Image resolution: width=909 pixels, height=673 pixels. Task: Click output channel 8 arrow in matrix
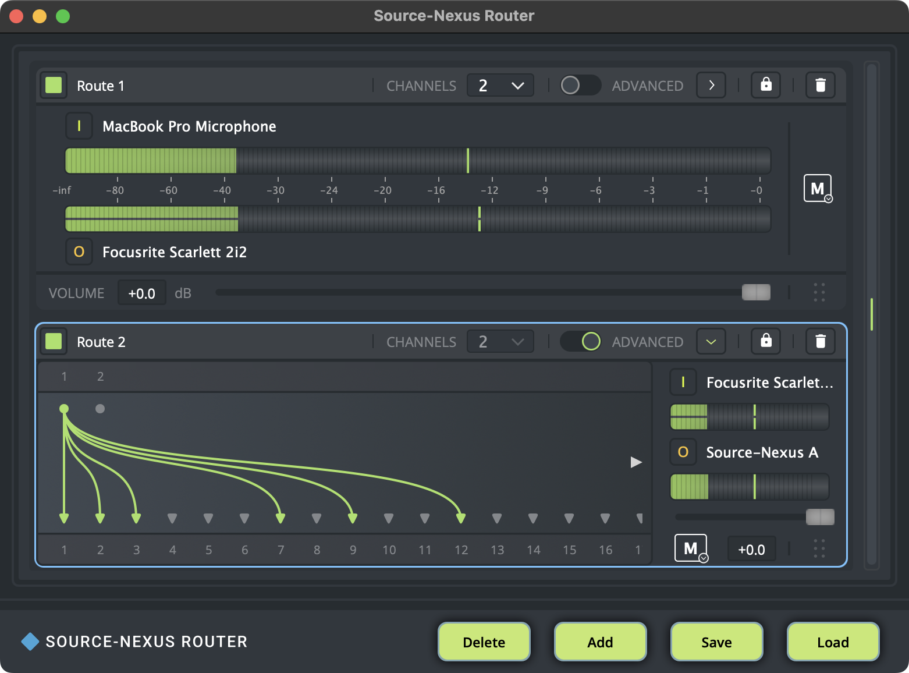click(317, 518)
